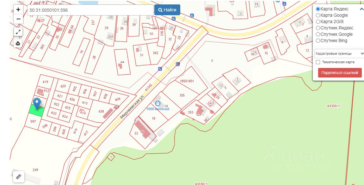The height and width of the screenshot is (185, 364).
Task: Click parcel number 73
Action: (256, 4)
